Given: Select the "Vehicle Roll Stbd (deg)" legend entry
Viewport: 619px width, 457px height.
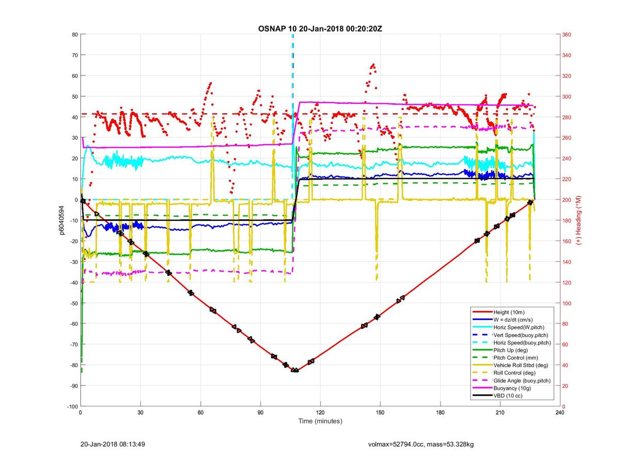Looking at the screenshot, I should [521, 365].
